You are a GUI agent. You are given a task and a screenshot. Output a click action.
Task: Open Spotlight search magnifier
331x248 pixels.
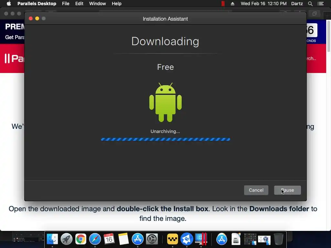click(310, 4)
